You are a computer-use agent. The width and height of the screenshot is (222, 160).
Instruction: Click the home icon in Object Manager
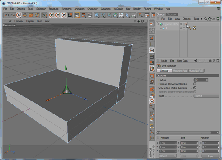210,19
